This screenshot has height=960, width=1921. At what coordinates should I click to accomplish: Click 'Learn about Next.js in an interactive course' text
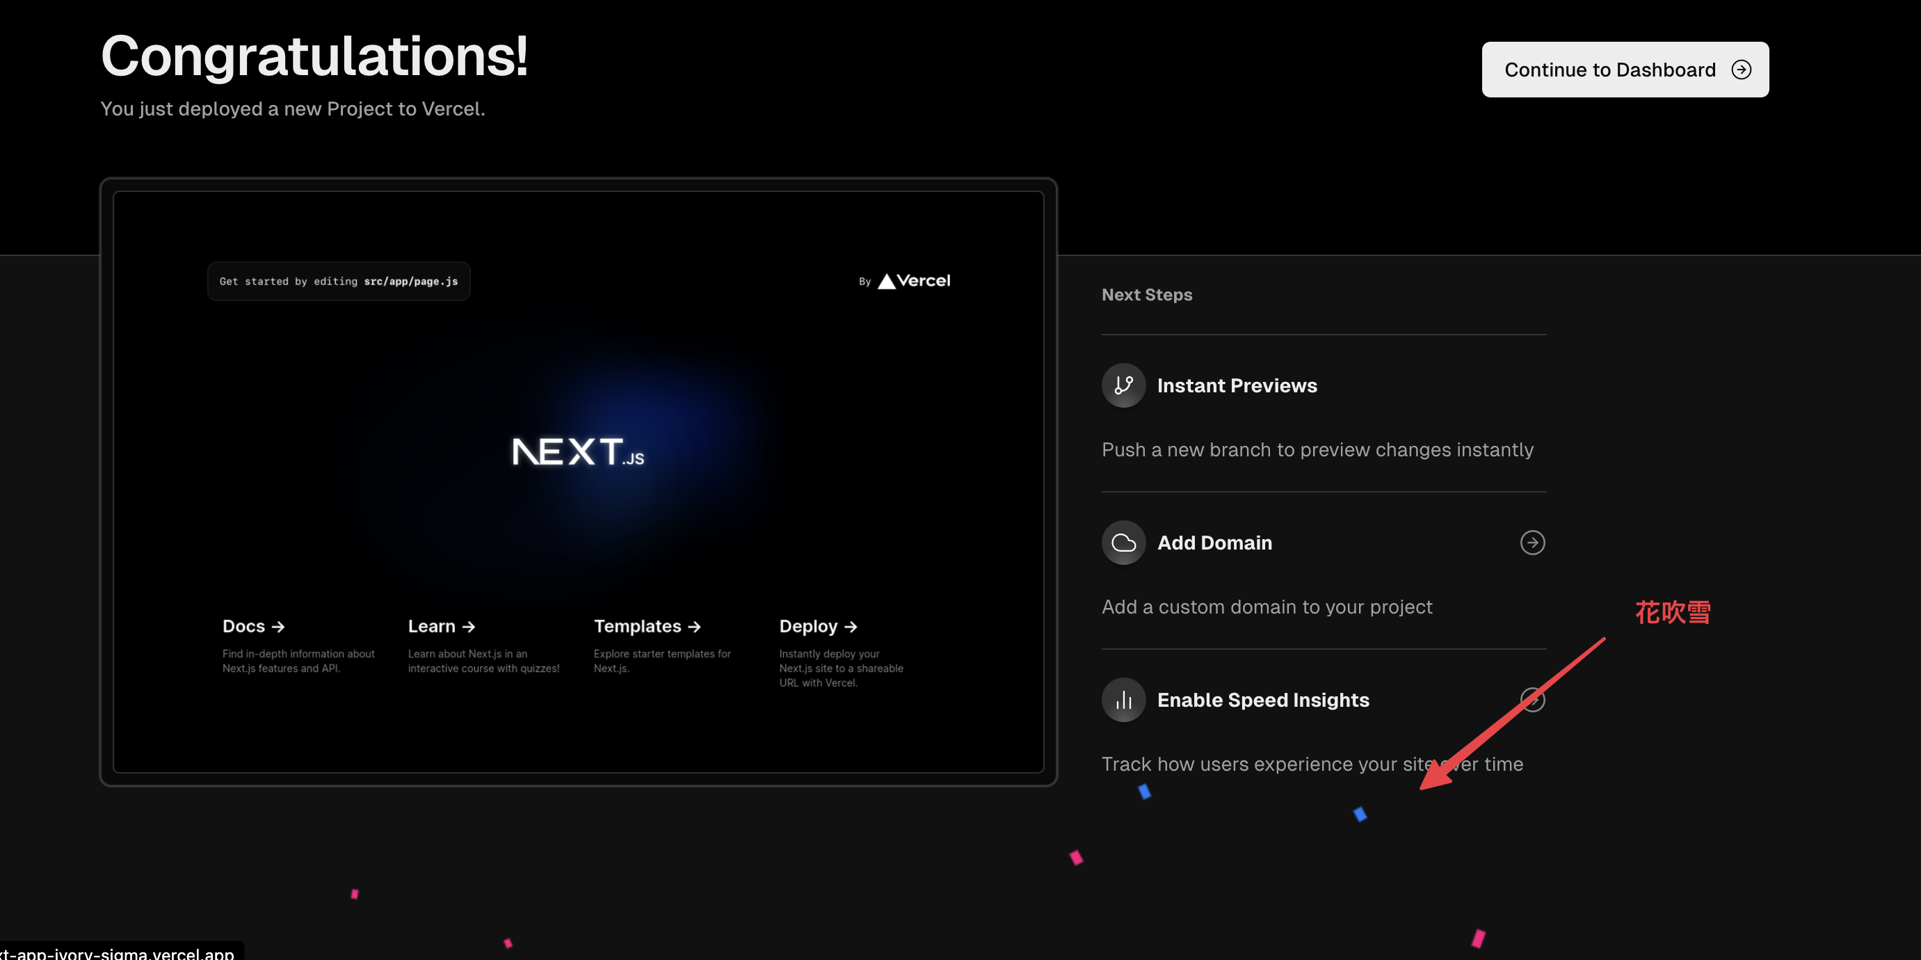(483, 661)
